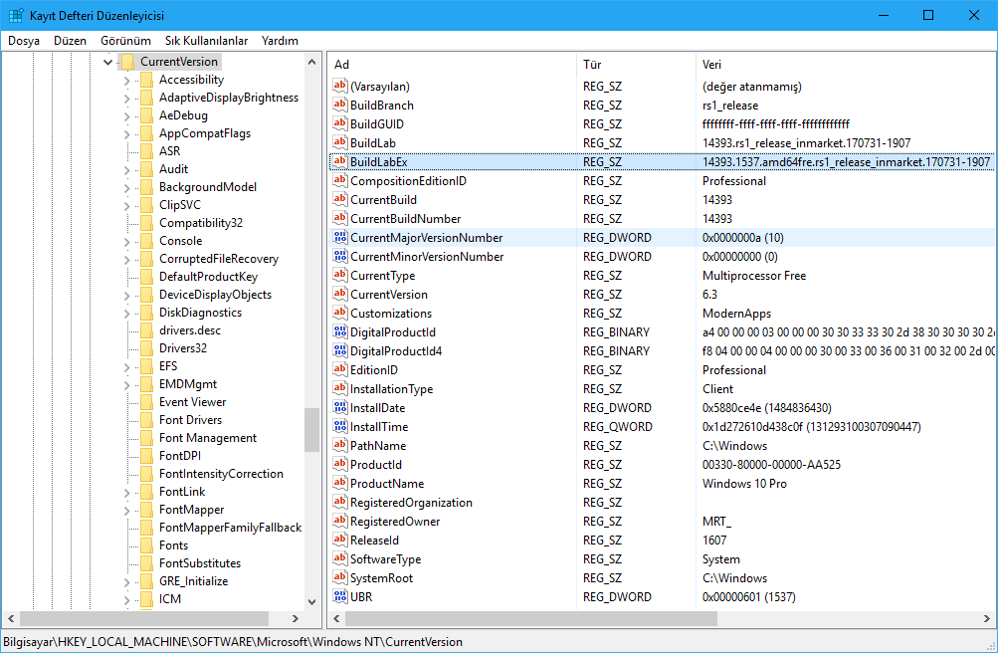998x653 pixels.
Task: Select the CurrentBuildNumber value name
Action: tap(405, 219)
